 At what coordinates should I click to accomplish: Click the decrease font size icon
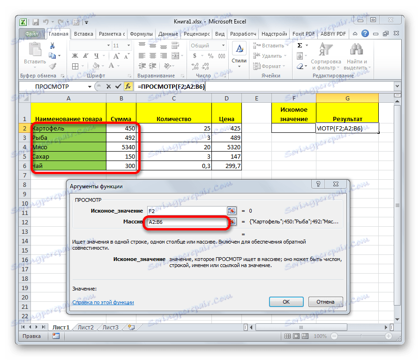(127, 56)
